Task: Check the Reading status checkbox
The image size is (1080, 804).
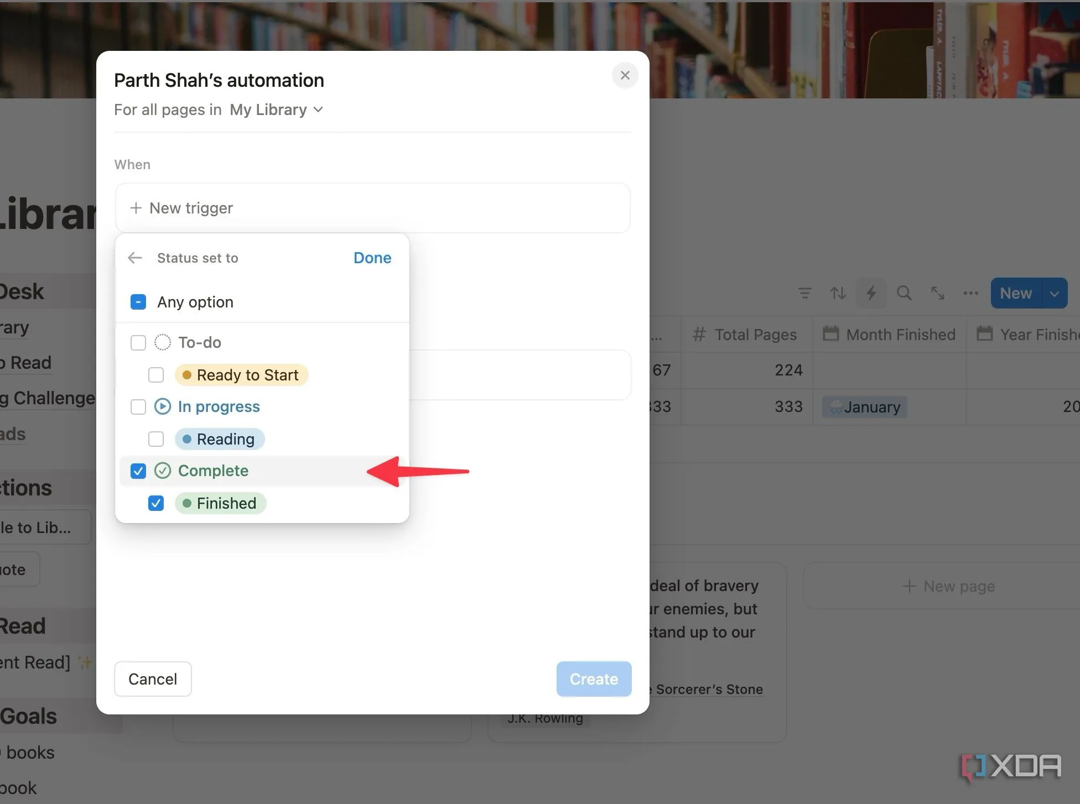Action: [x=156, y=439]
